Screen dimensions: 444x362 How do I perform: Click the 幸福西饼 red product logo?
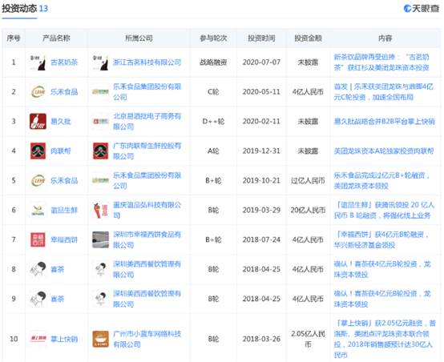[38, 239]
